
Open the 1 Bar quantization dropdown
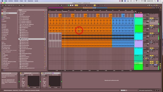click(x=23, y=5)
